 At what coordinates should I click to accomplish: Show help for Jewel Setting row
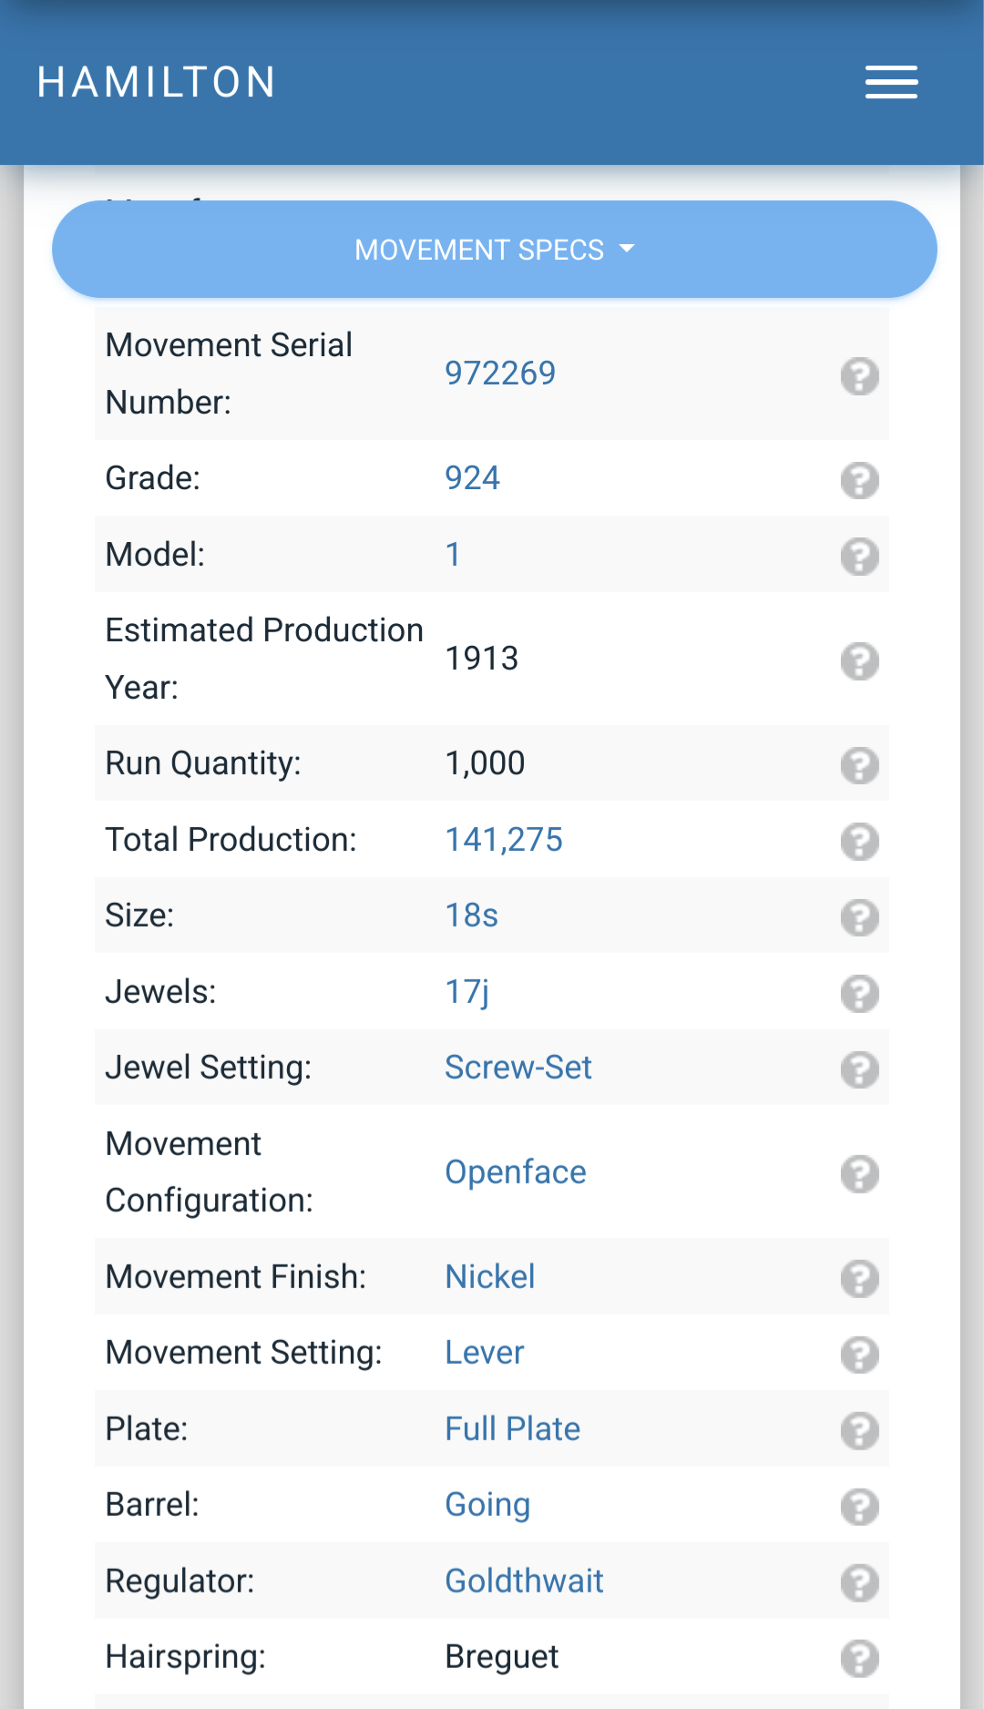(859, 1069)
